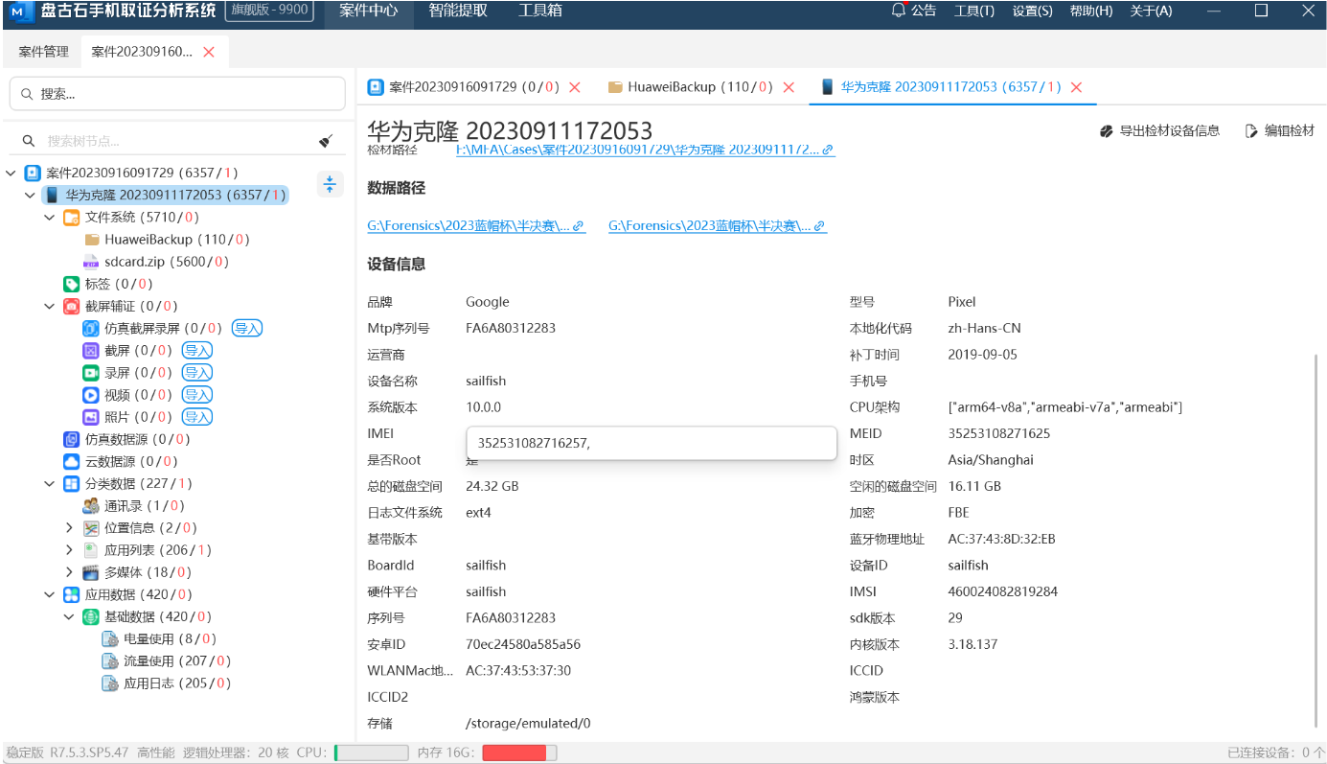The width and height of the screenshot is (1327, 764).
Task: Click the 搜索树节点 filter field
Action: (x=177, y=141)
